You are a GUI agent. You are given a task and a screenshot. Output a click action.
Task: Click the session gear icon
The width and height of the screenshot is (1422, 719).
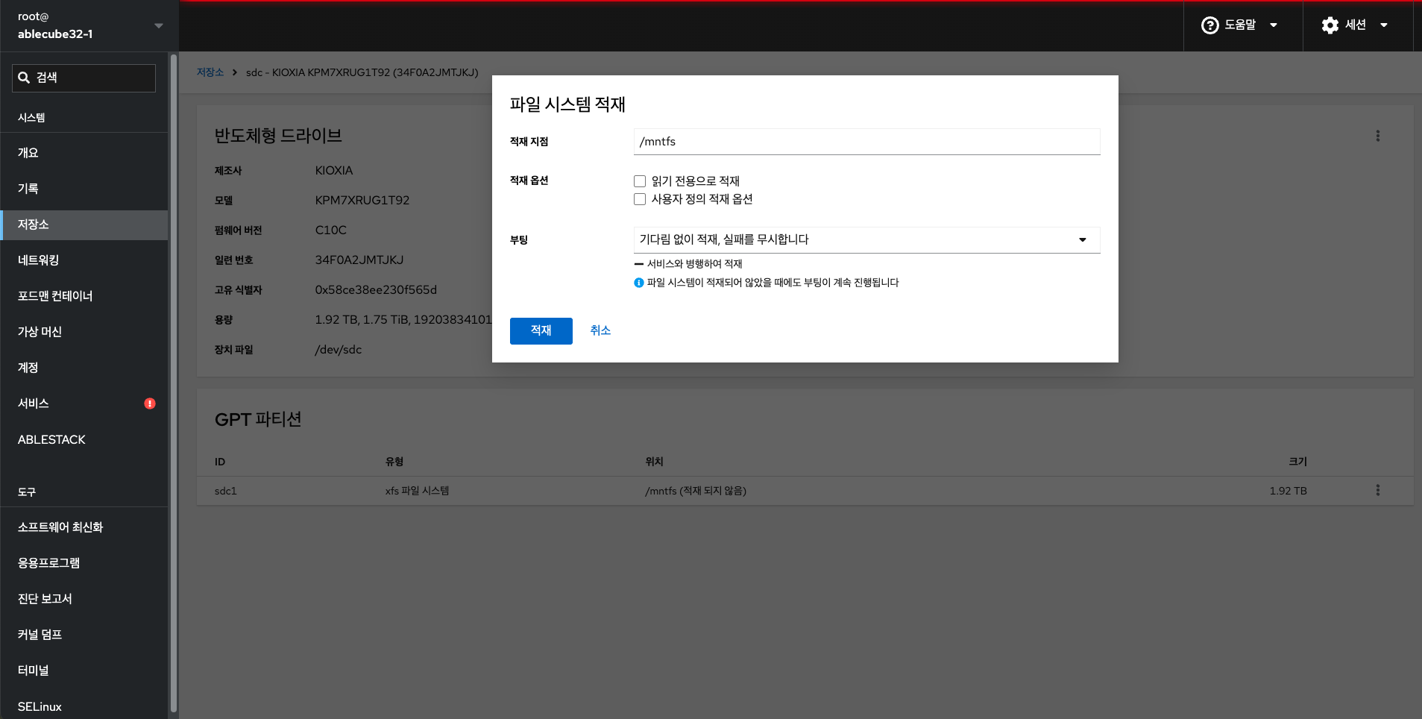click(x=1330, y=25)
